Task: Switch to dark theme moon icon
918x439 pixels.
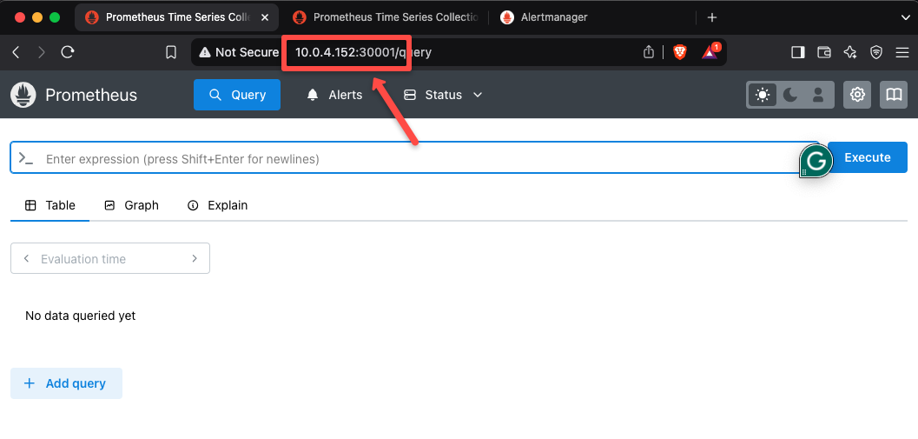Action: pos(790,95)
